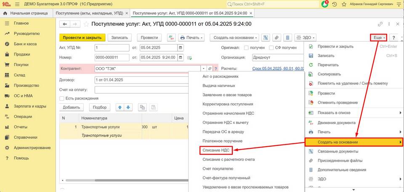
Task: Show Дт/Кт document postings icon
Action: [171, 37]
